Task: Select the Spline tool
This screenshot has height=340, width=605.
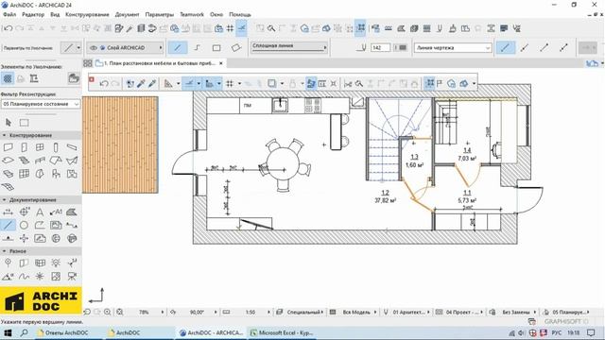Action: tap(24, 276)
